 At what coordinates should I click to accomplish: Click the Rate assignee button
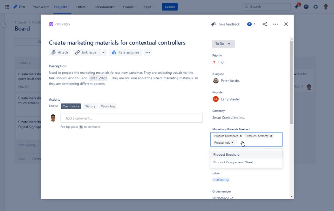point(126,52)
